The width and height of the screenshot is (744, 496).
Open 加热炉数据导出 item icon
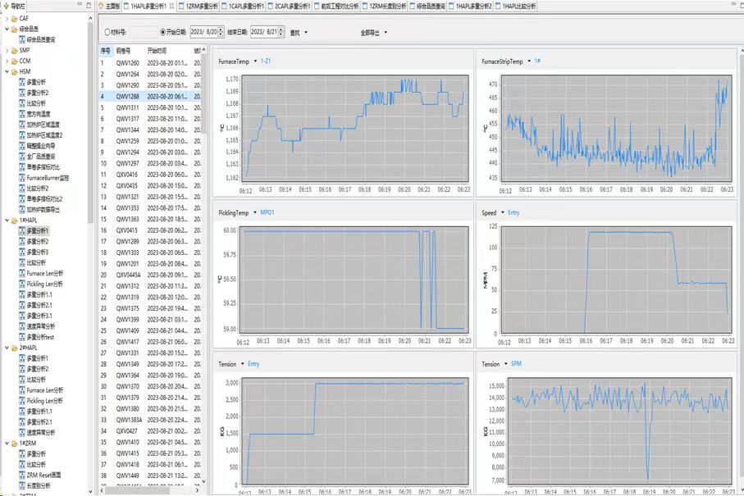[x=22, y=210]
